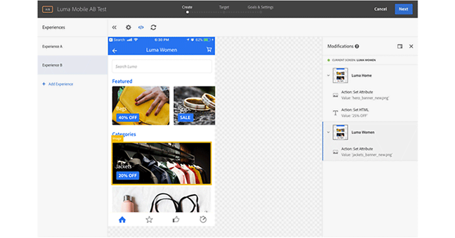455x238 pixels.
Task: Tap the home icon in bottom navigation
Action: coord(122,219)
